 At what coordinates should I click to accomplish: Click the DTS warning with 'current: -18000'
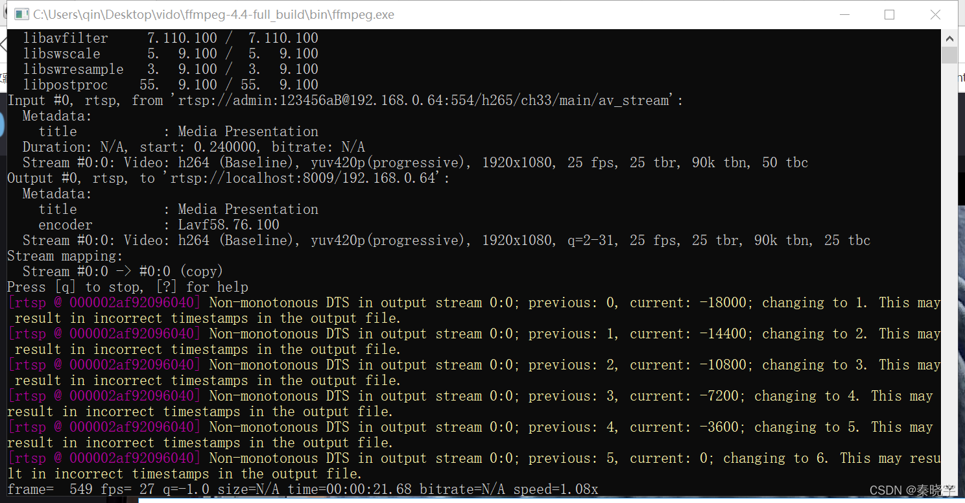click(x=473, y=310)
